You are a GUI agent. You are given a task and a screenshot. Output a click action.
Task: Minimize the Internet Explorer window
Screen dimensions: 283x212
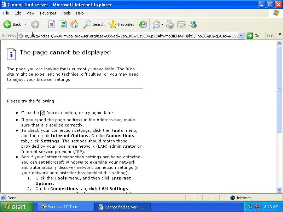tap(262, 5)
